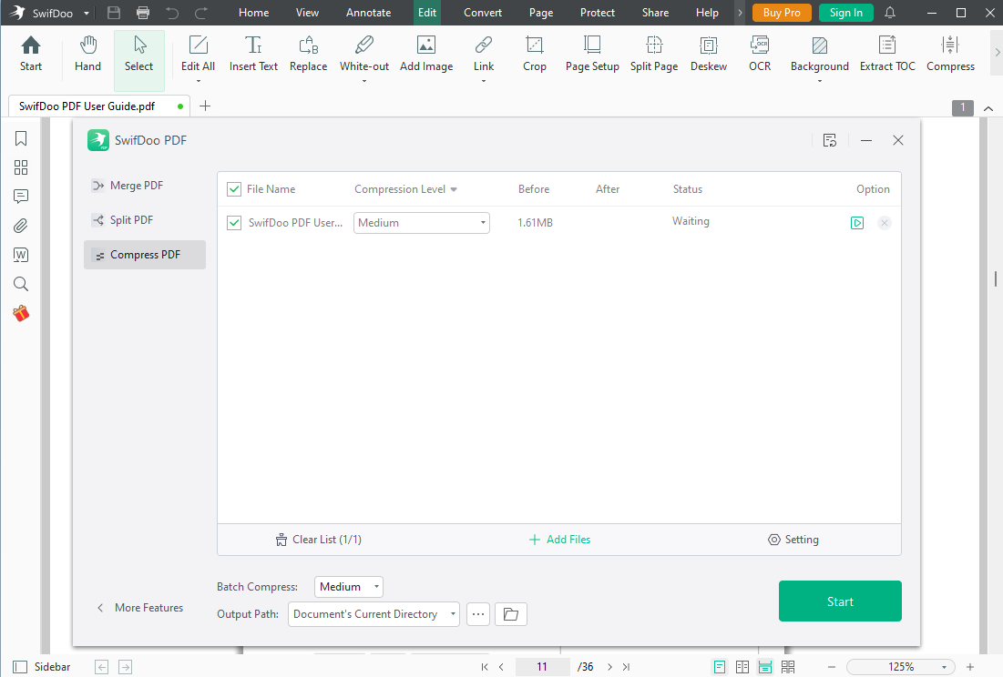The height and width of the screenshot is (677, 1003).
Task: Open the Background tool
Action: 819,54
